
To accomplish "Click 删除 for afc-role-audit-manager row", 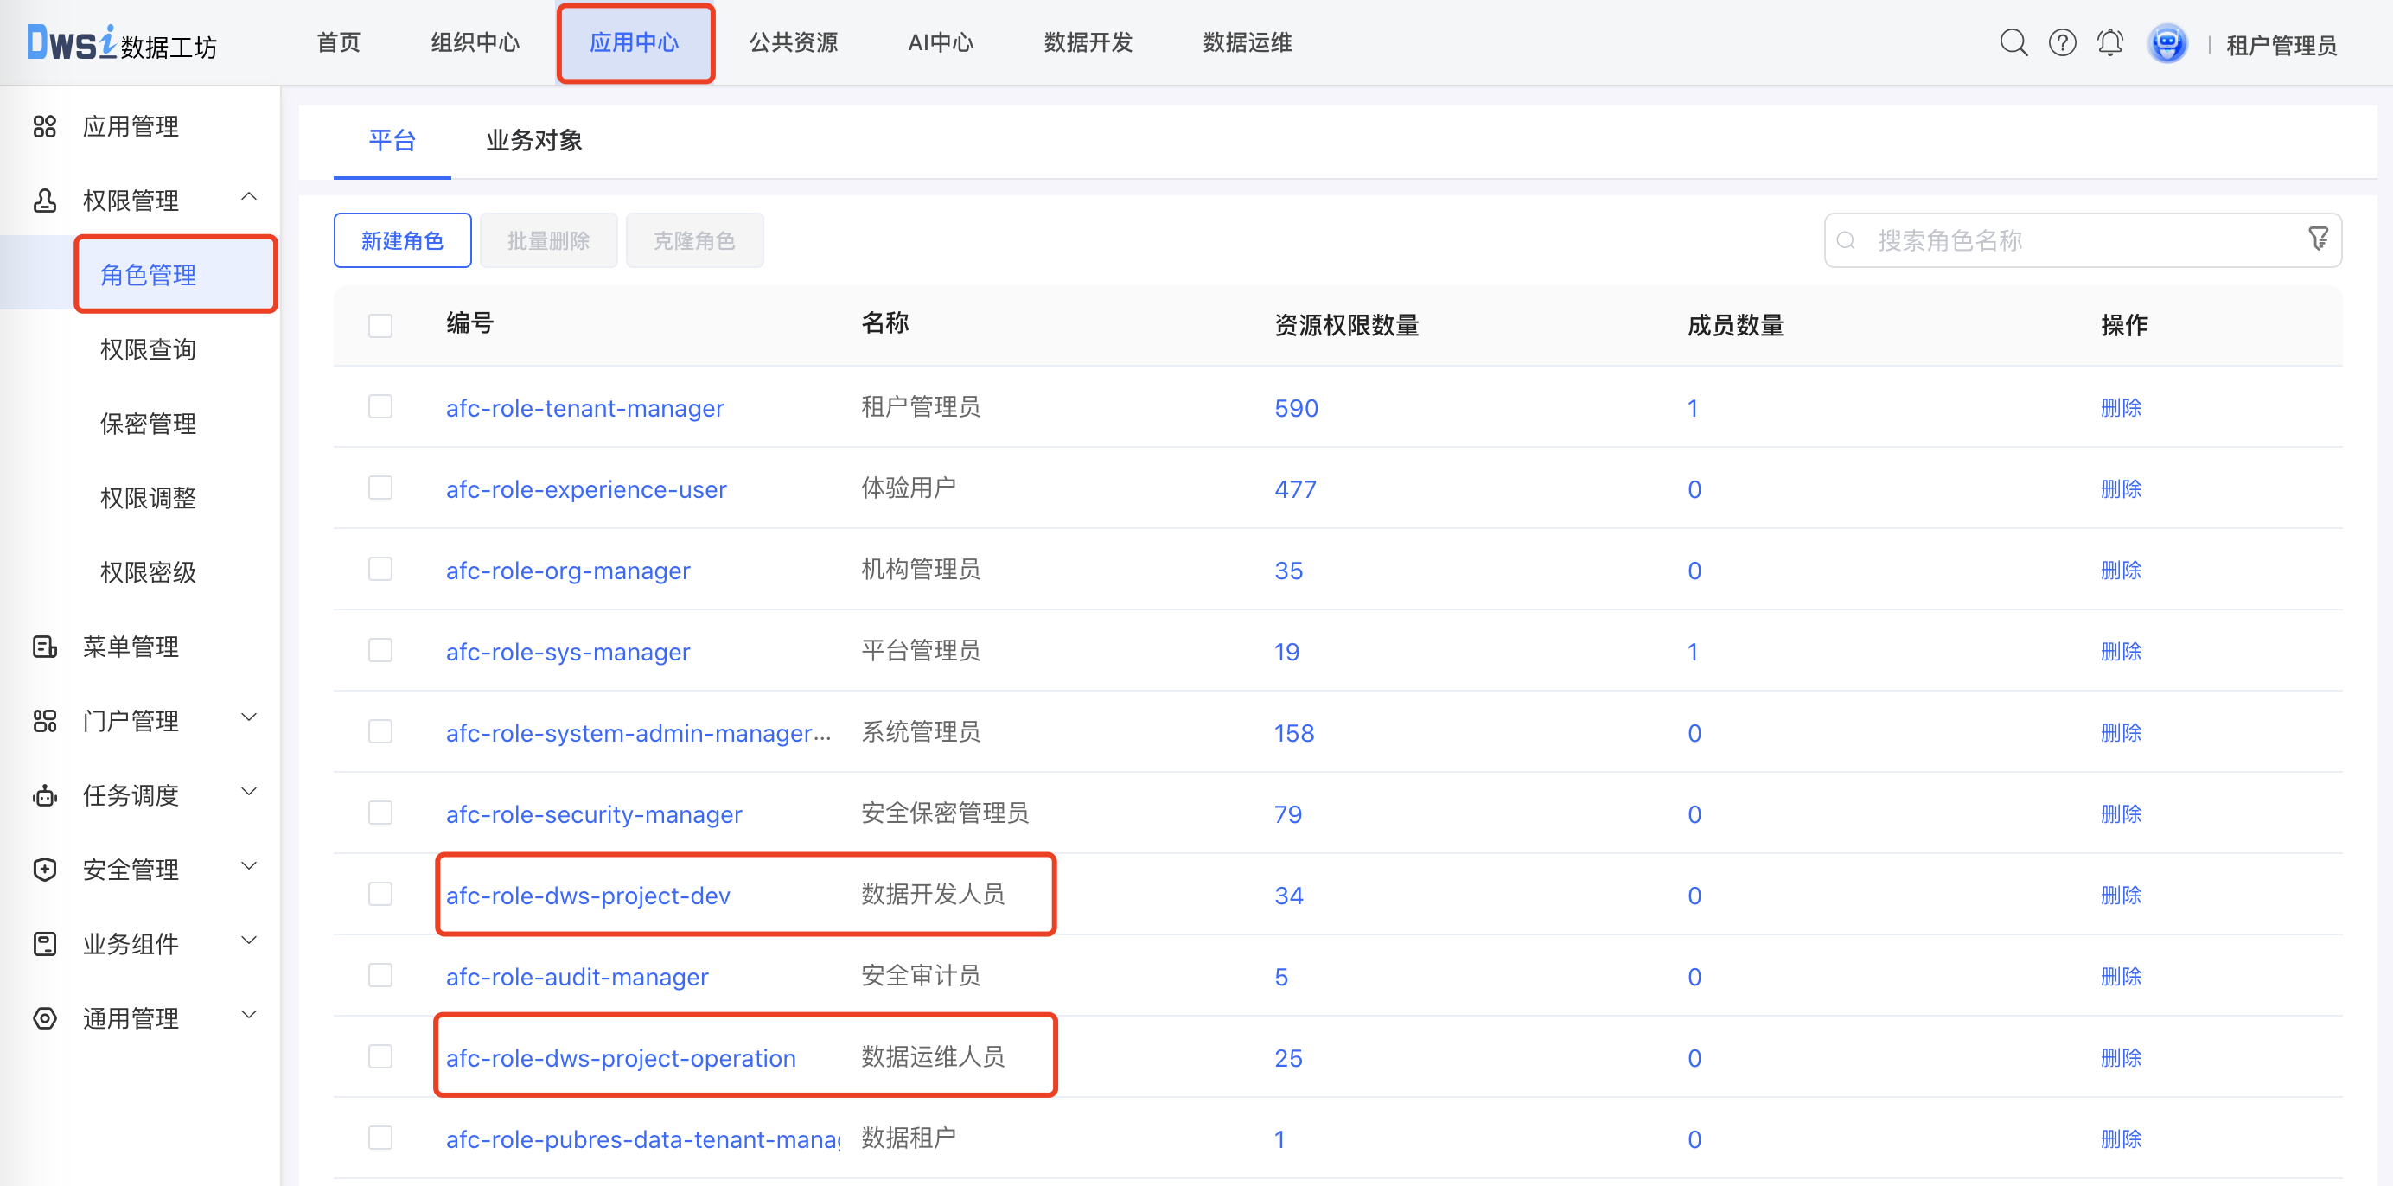I will (x=2120, y=976).
